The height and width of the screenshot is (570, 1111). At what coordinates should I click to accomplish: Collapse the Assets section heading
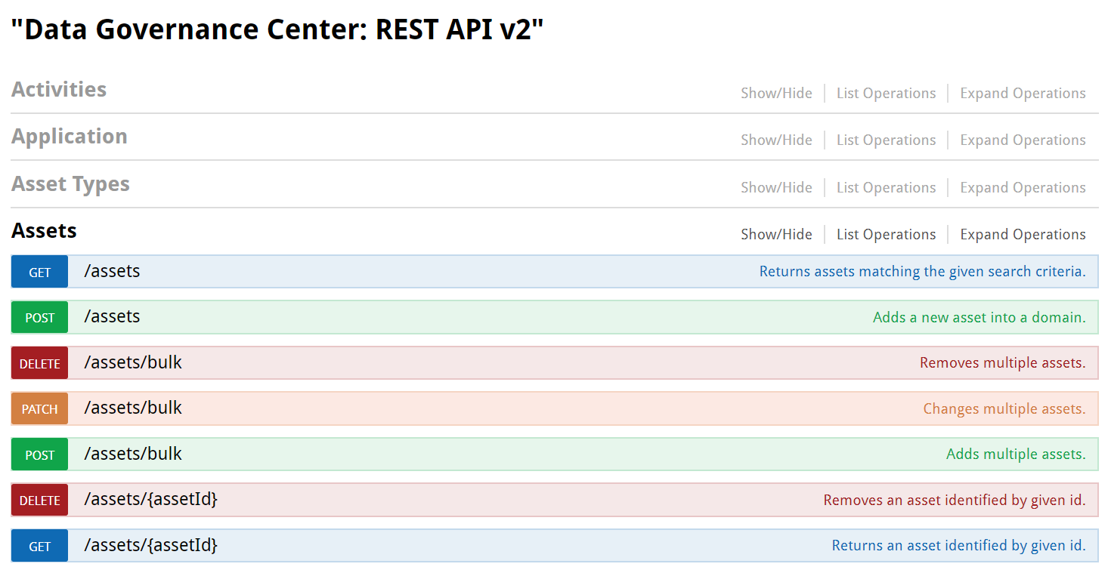coord(44,231)
